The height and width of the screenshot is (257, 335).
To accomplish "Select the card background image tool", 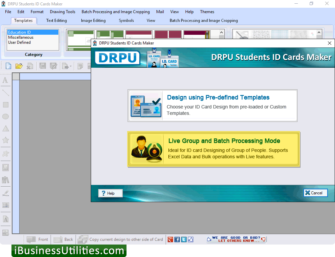I will (x=5, y=233).
